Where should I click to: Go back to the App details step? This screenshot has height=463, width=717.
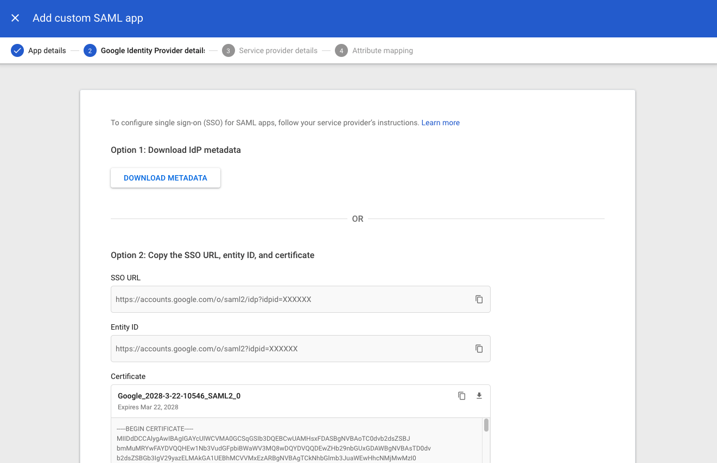tap(47, 51)
